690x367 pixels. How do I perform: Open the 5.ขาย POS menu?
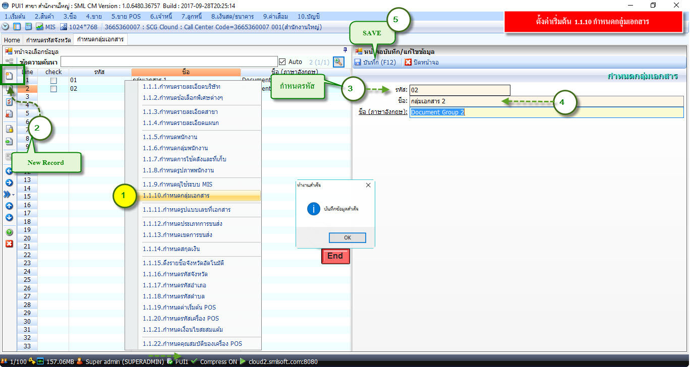point(126,16)
